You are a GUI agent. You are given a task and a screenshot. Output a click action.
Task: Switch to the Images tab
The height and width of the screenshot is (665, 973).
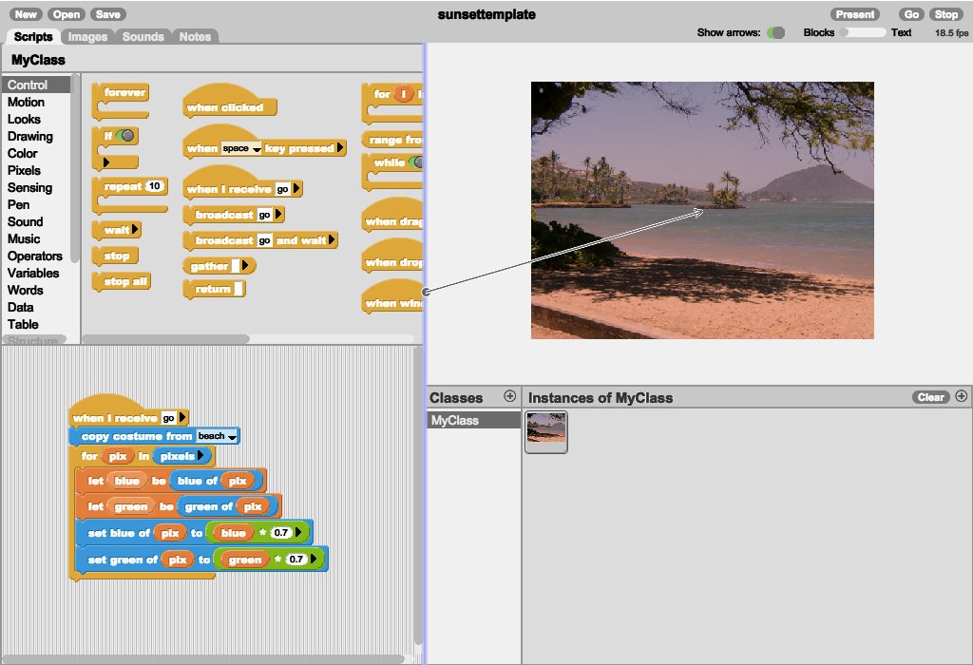point(87,37)
